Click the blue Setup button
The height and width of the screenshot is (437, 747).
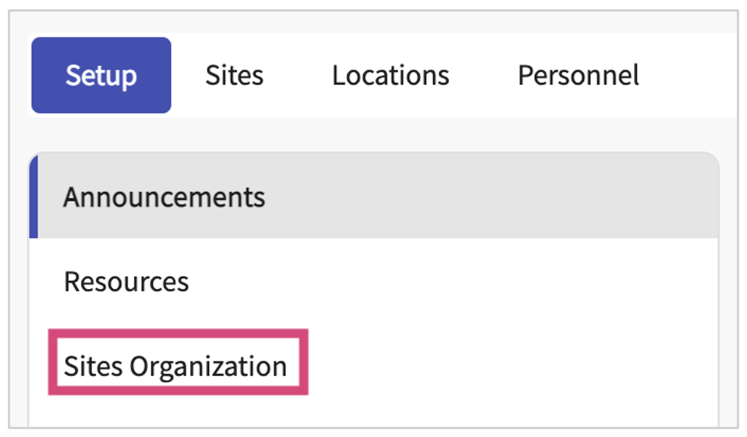tap(101, 76)
